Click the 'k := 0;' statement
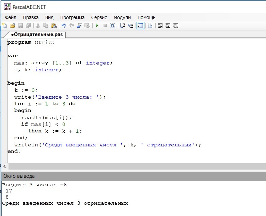 [x=26, y=90]
